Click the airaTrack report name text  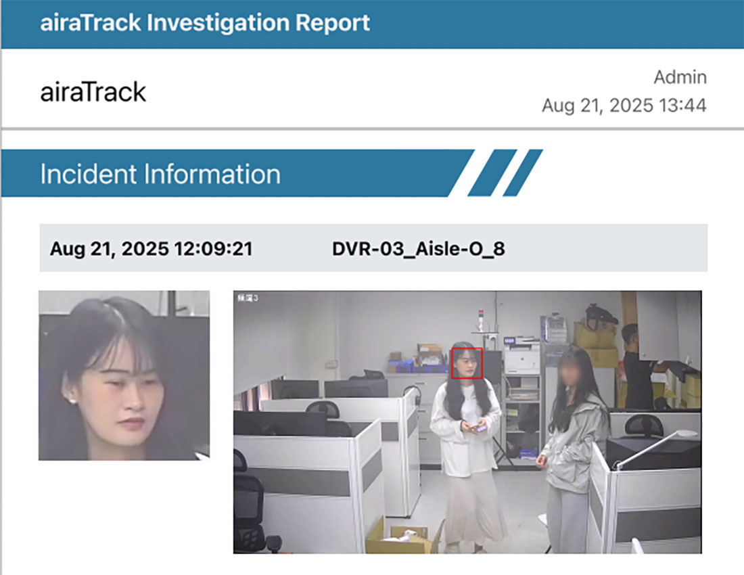click(93, 91)
